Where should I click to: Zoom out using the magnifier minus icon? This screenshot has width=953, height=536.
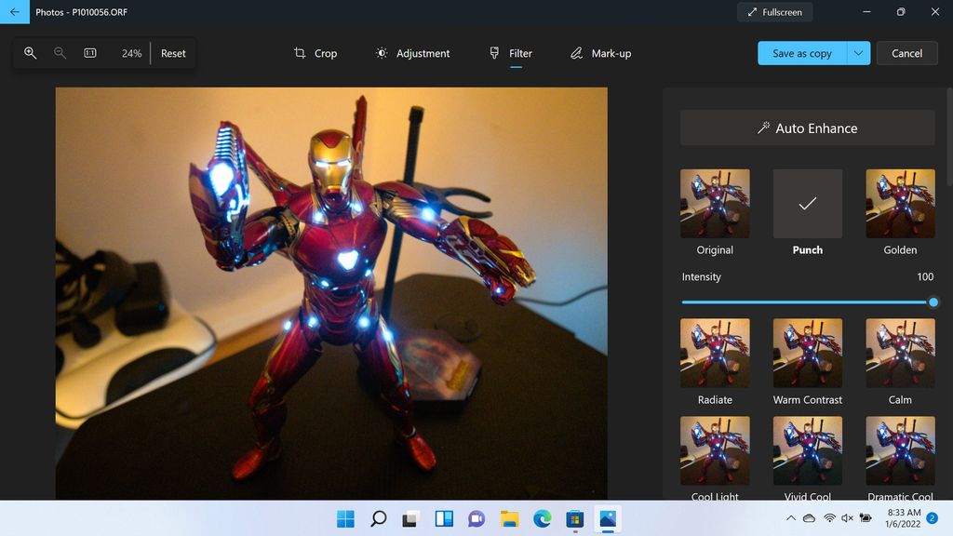click(60, 53)
